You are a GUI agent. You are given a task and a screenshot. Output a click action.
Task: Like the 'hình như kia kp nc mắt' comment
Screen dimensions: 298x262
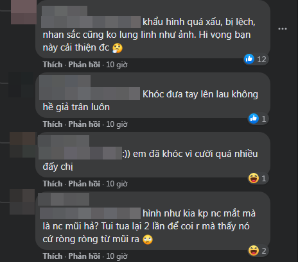coord(53,256)
